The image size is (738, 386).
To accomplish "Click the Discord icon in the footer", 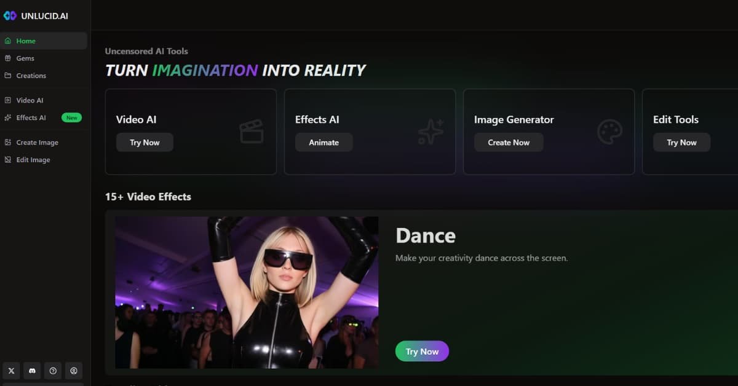I will [x=31, y=371].
